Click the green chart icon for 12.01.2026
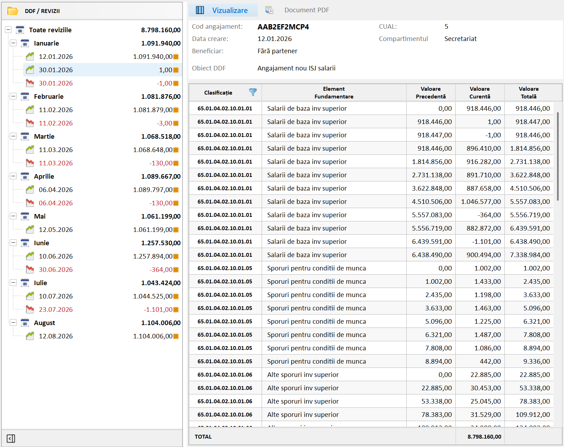 point(30,56)
